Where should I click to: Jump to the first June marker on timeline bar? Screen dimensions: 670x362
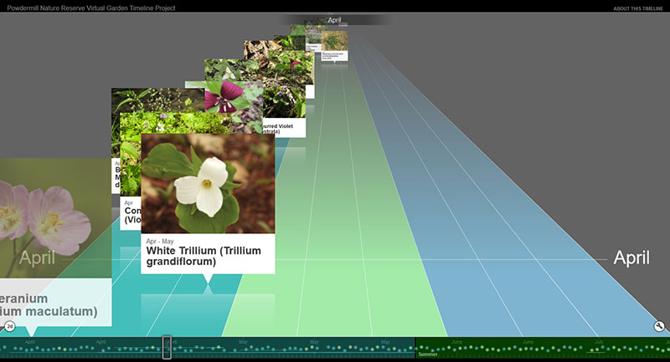click(x=456, y=342)
